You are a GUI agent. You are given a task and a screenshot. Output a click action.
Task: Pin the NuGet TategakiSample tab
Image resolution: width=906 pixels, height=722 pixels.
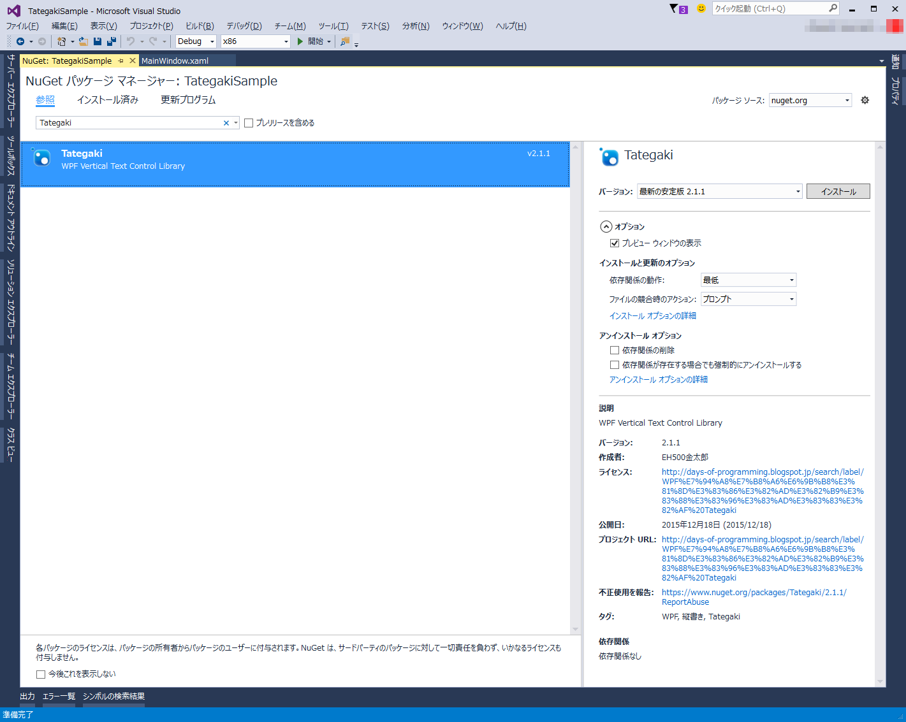[121, 61]
